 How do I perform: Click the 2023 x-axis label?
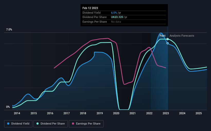click(166, 113)
